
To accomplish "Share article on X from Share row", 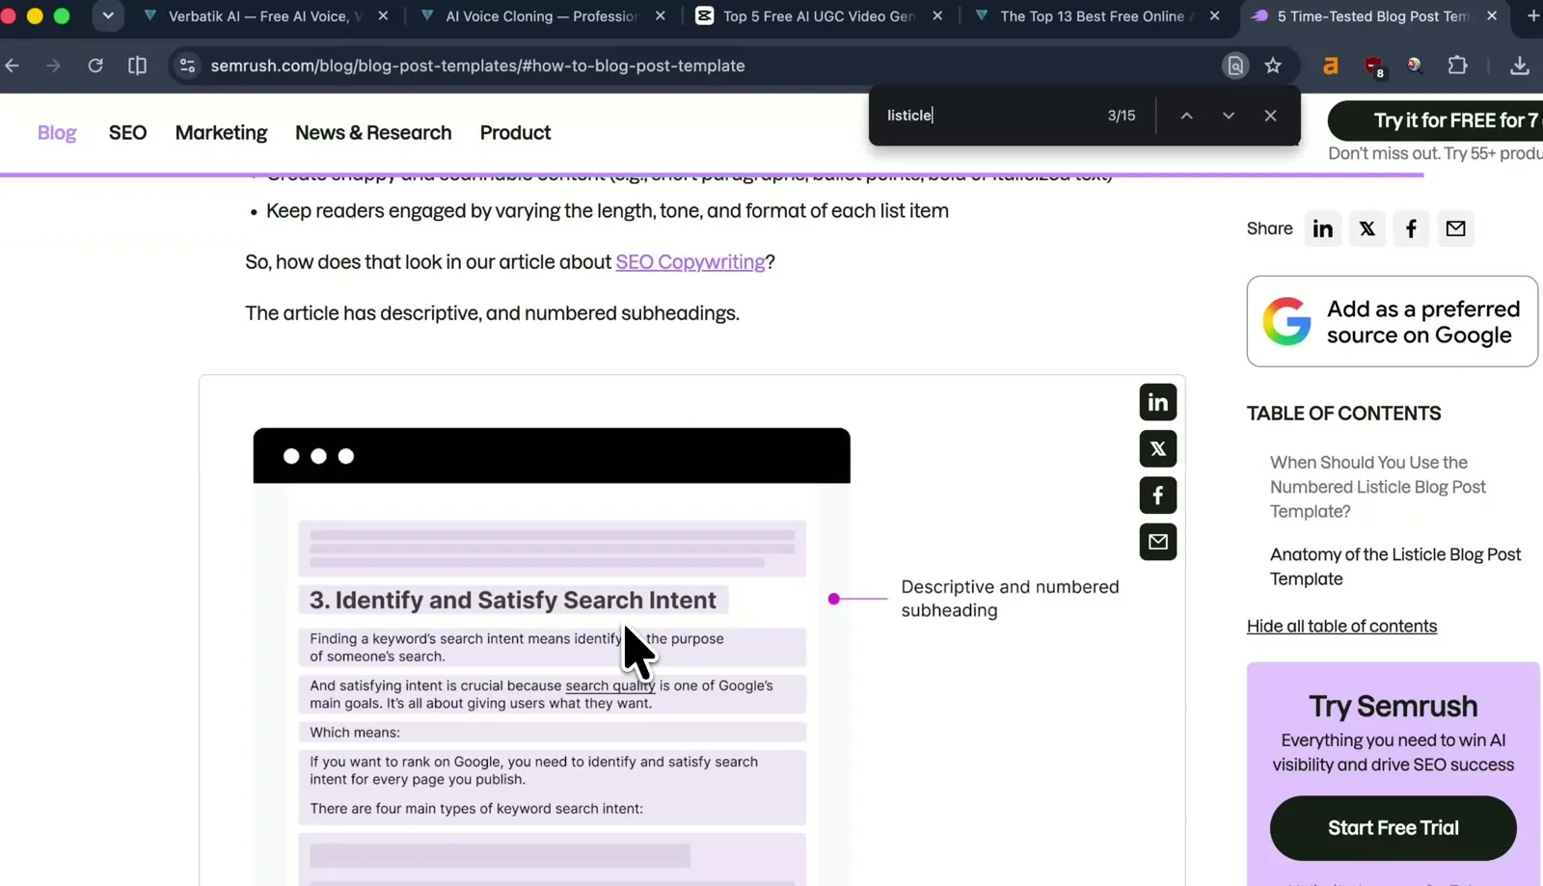I will (1367, 228).
